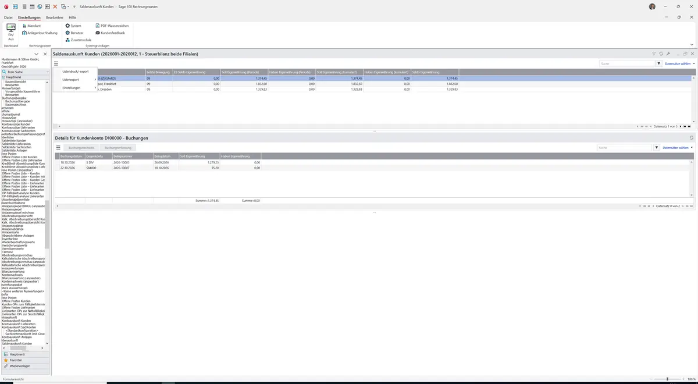Click the filter funnel icon in Saldenauskunft header

point(654,54)
